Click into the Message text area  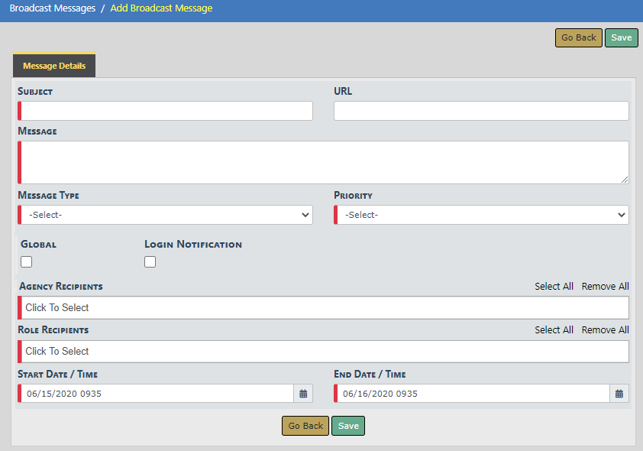[x=324, y=162]
